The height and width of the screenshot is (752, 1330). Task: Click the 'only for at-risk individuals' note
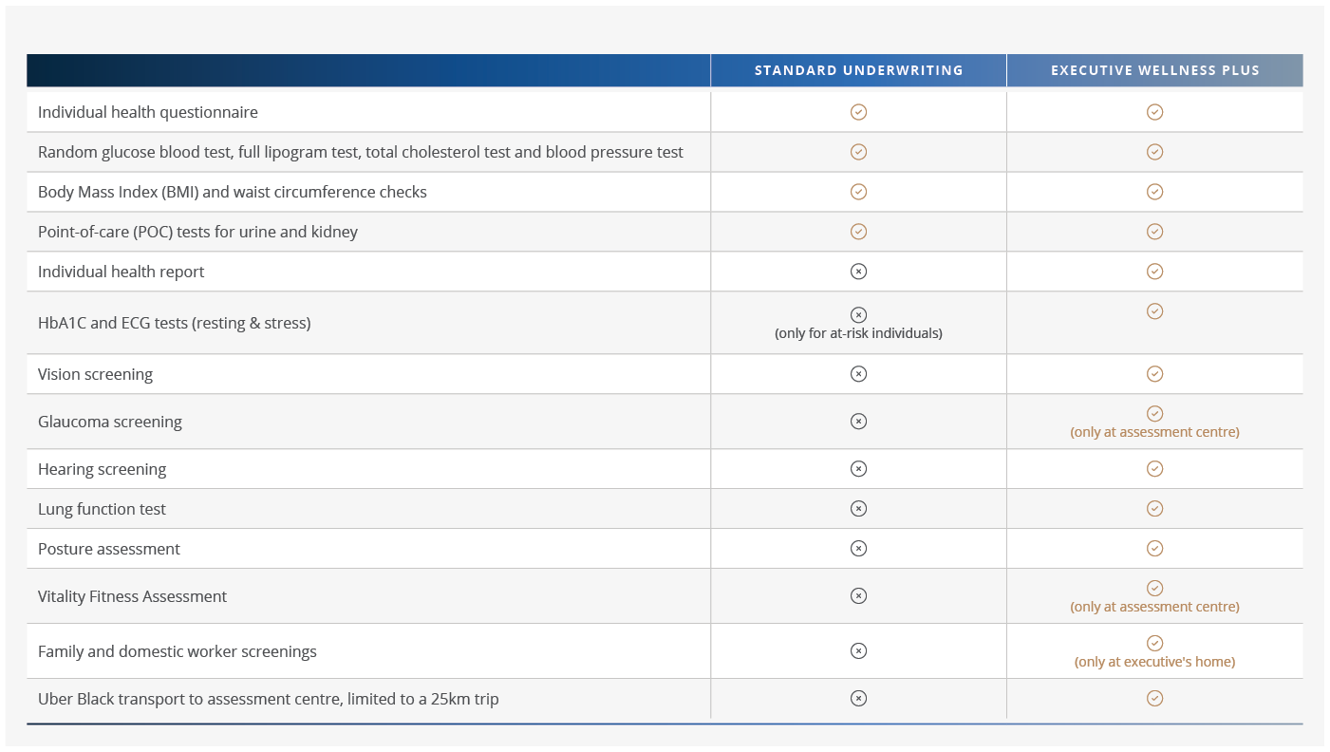click(858, 333)
